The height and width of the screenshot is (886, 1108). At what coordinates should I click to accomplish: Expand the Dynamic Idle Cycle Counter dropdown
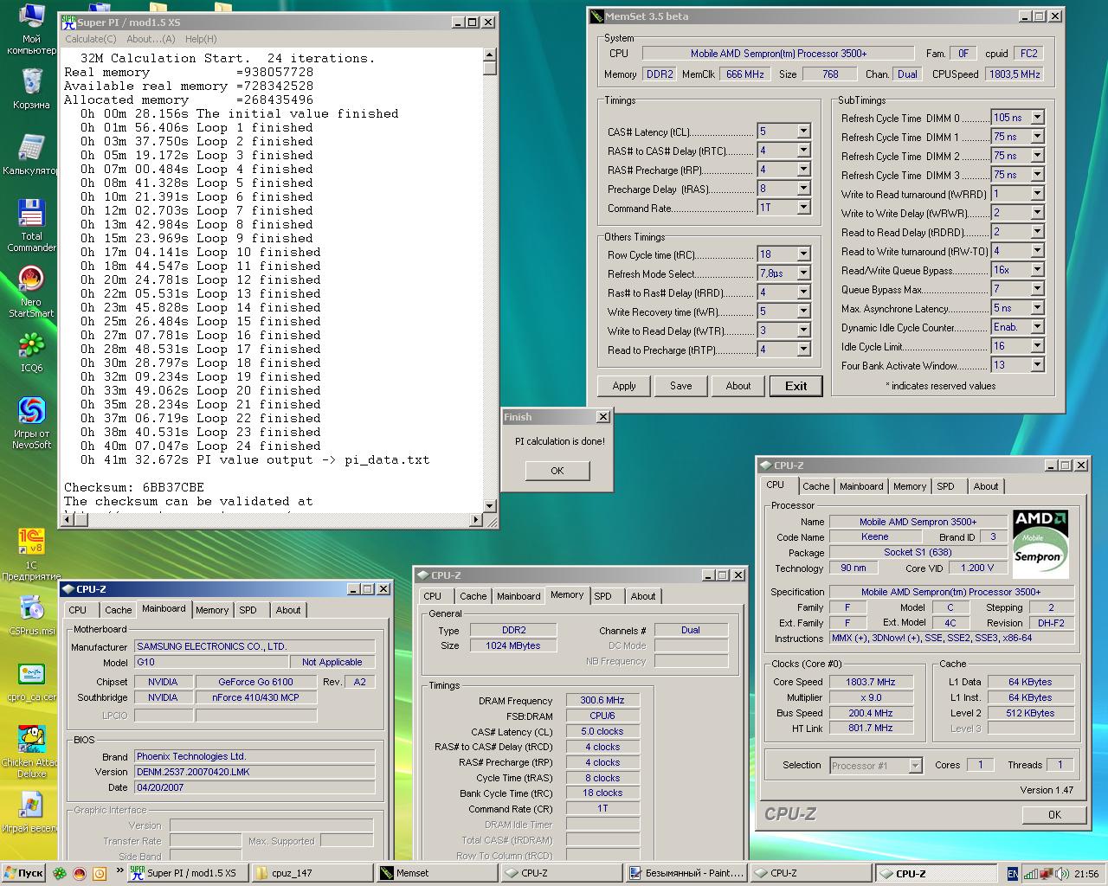(x=1037, y=327)
